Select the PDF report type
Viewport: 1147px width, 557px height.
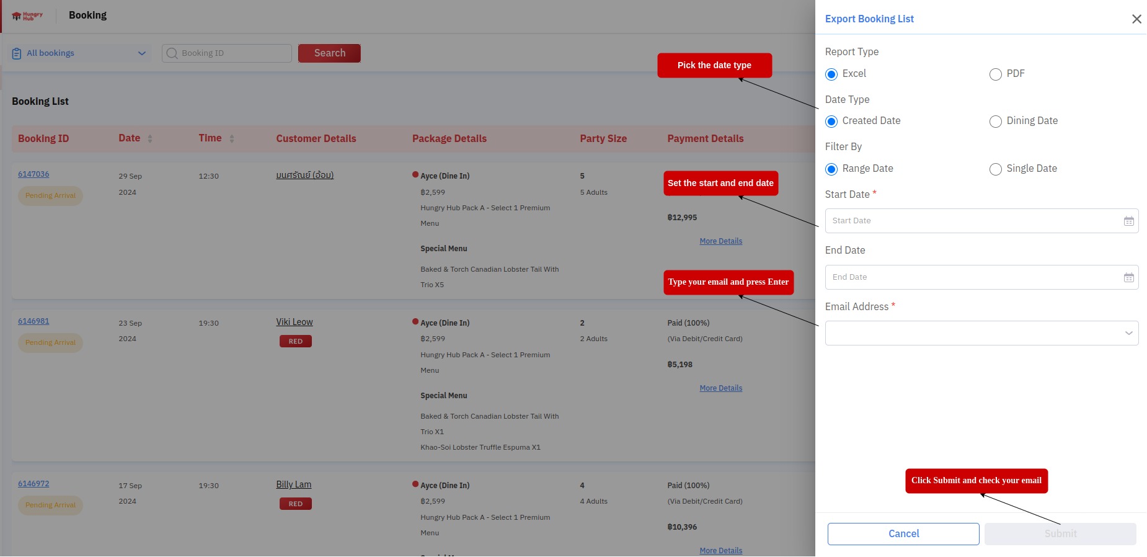coord(995,74)
